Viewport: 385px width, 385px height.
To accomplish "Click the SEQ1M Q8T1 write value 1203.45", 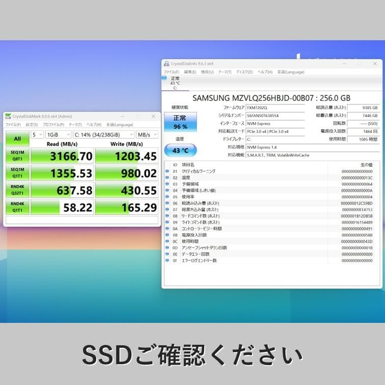I will pyautogui.click(x=127, y=156).
